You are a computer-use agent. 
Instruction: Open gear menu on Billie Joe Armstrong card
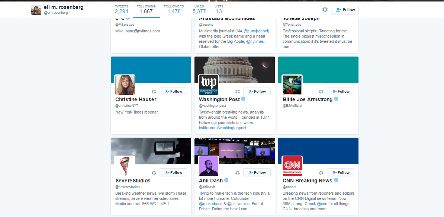pos(321,92)
